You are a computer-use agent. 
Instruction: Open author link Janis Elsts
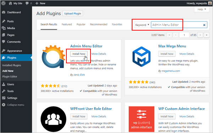click(79, 75)
